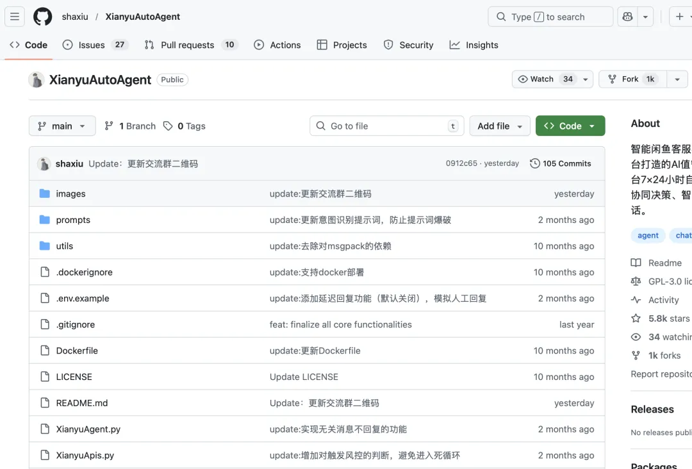Open the Releases section heading
This screenshot has width=692, height=469.
(x=652, y=409)
